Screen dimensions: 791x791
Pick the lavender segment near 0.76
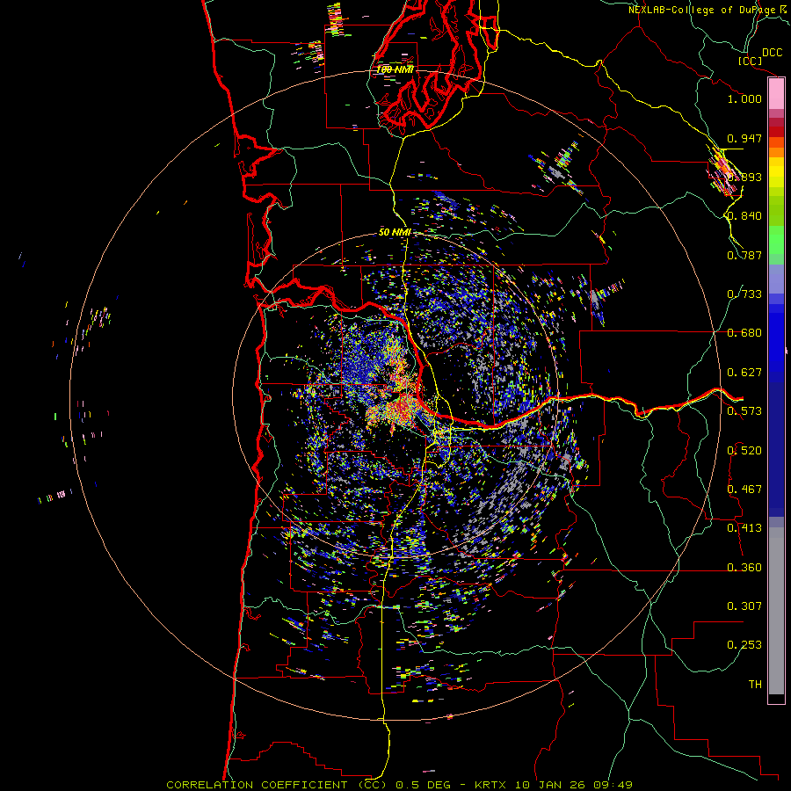point(776,279)
